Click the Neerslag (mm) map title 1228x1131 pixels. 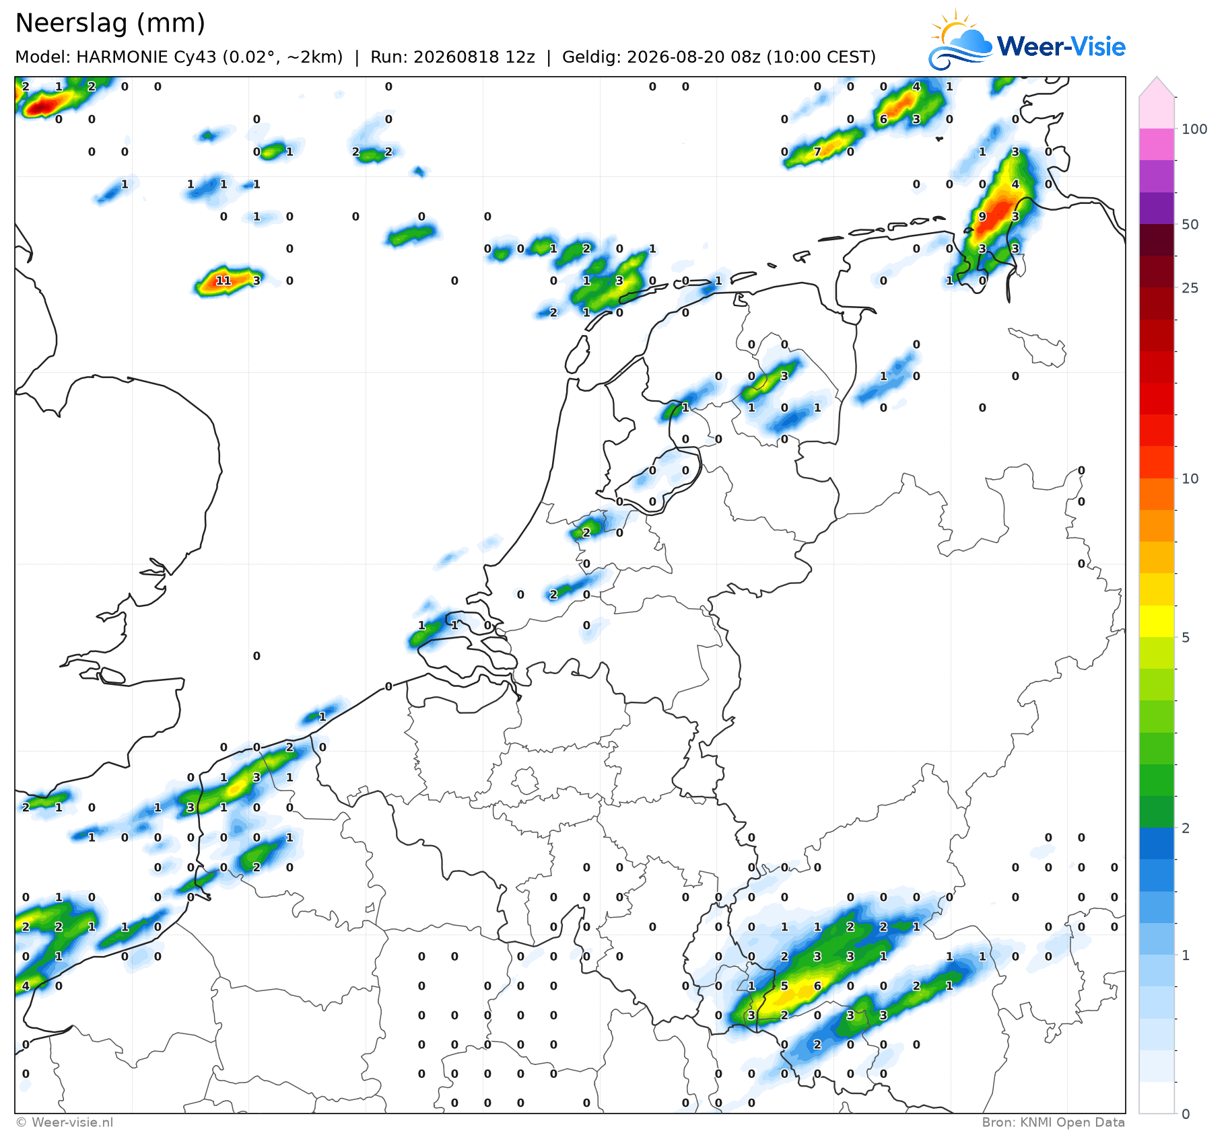click(x=110, y=23)
